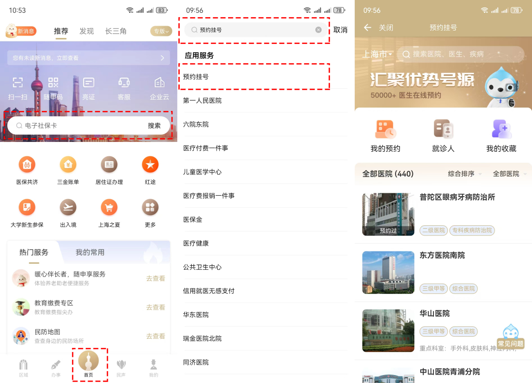
Task: Click the 搜索 button
Action: pyautogui.click(x=154, y=126)
